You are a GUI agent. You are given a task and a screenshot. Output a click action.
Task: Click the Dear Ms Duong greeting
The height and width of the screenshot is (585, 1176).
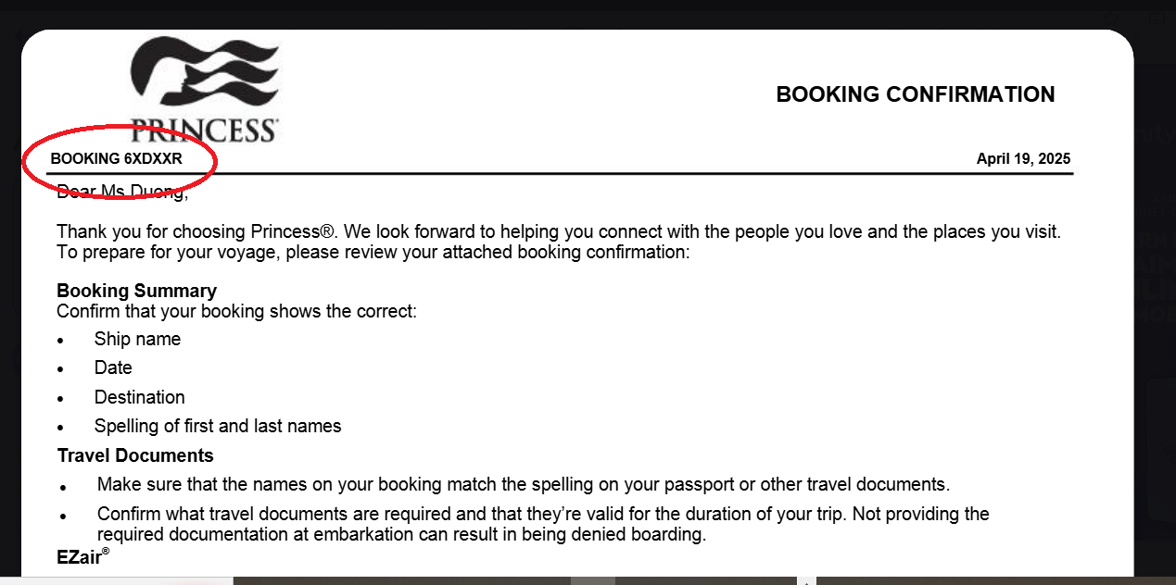122,193
